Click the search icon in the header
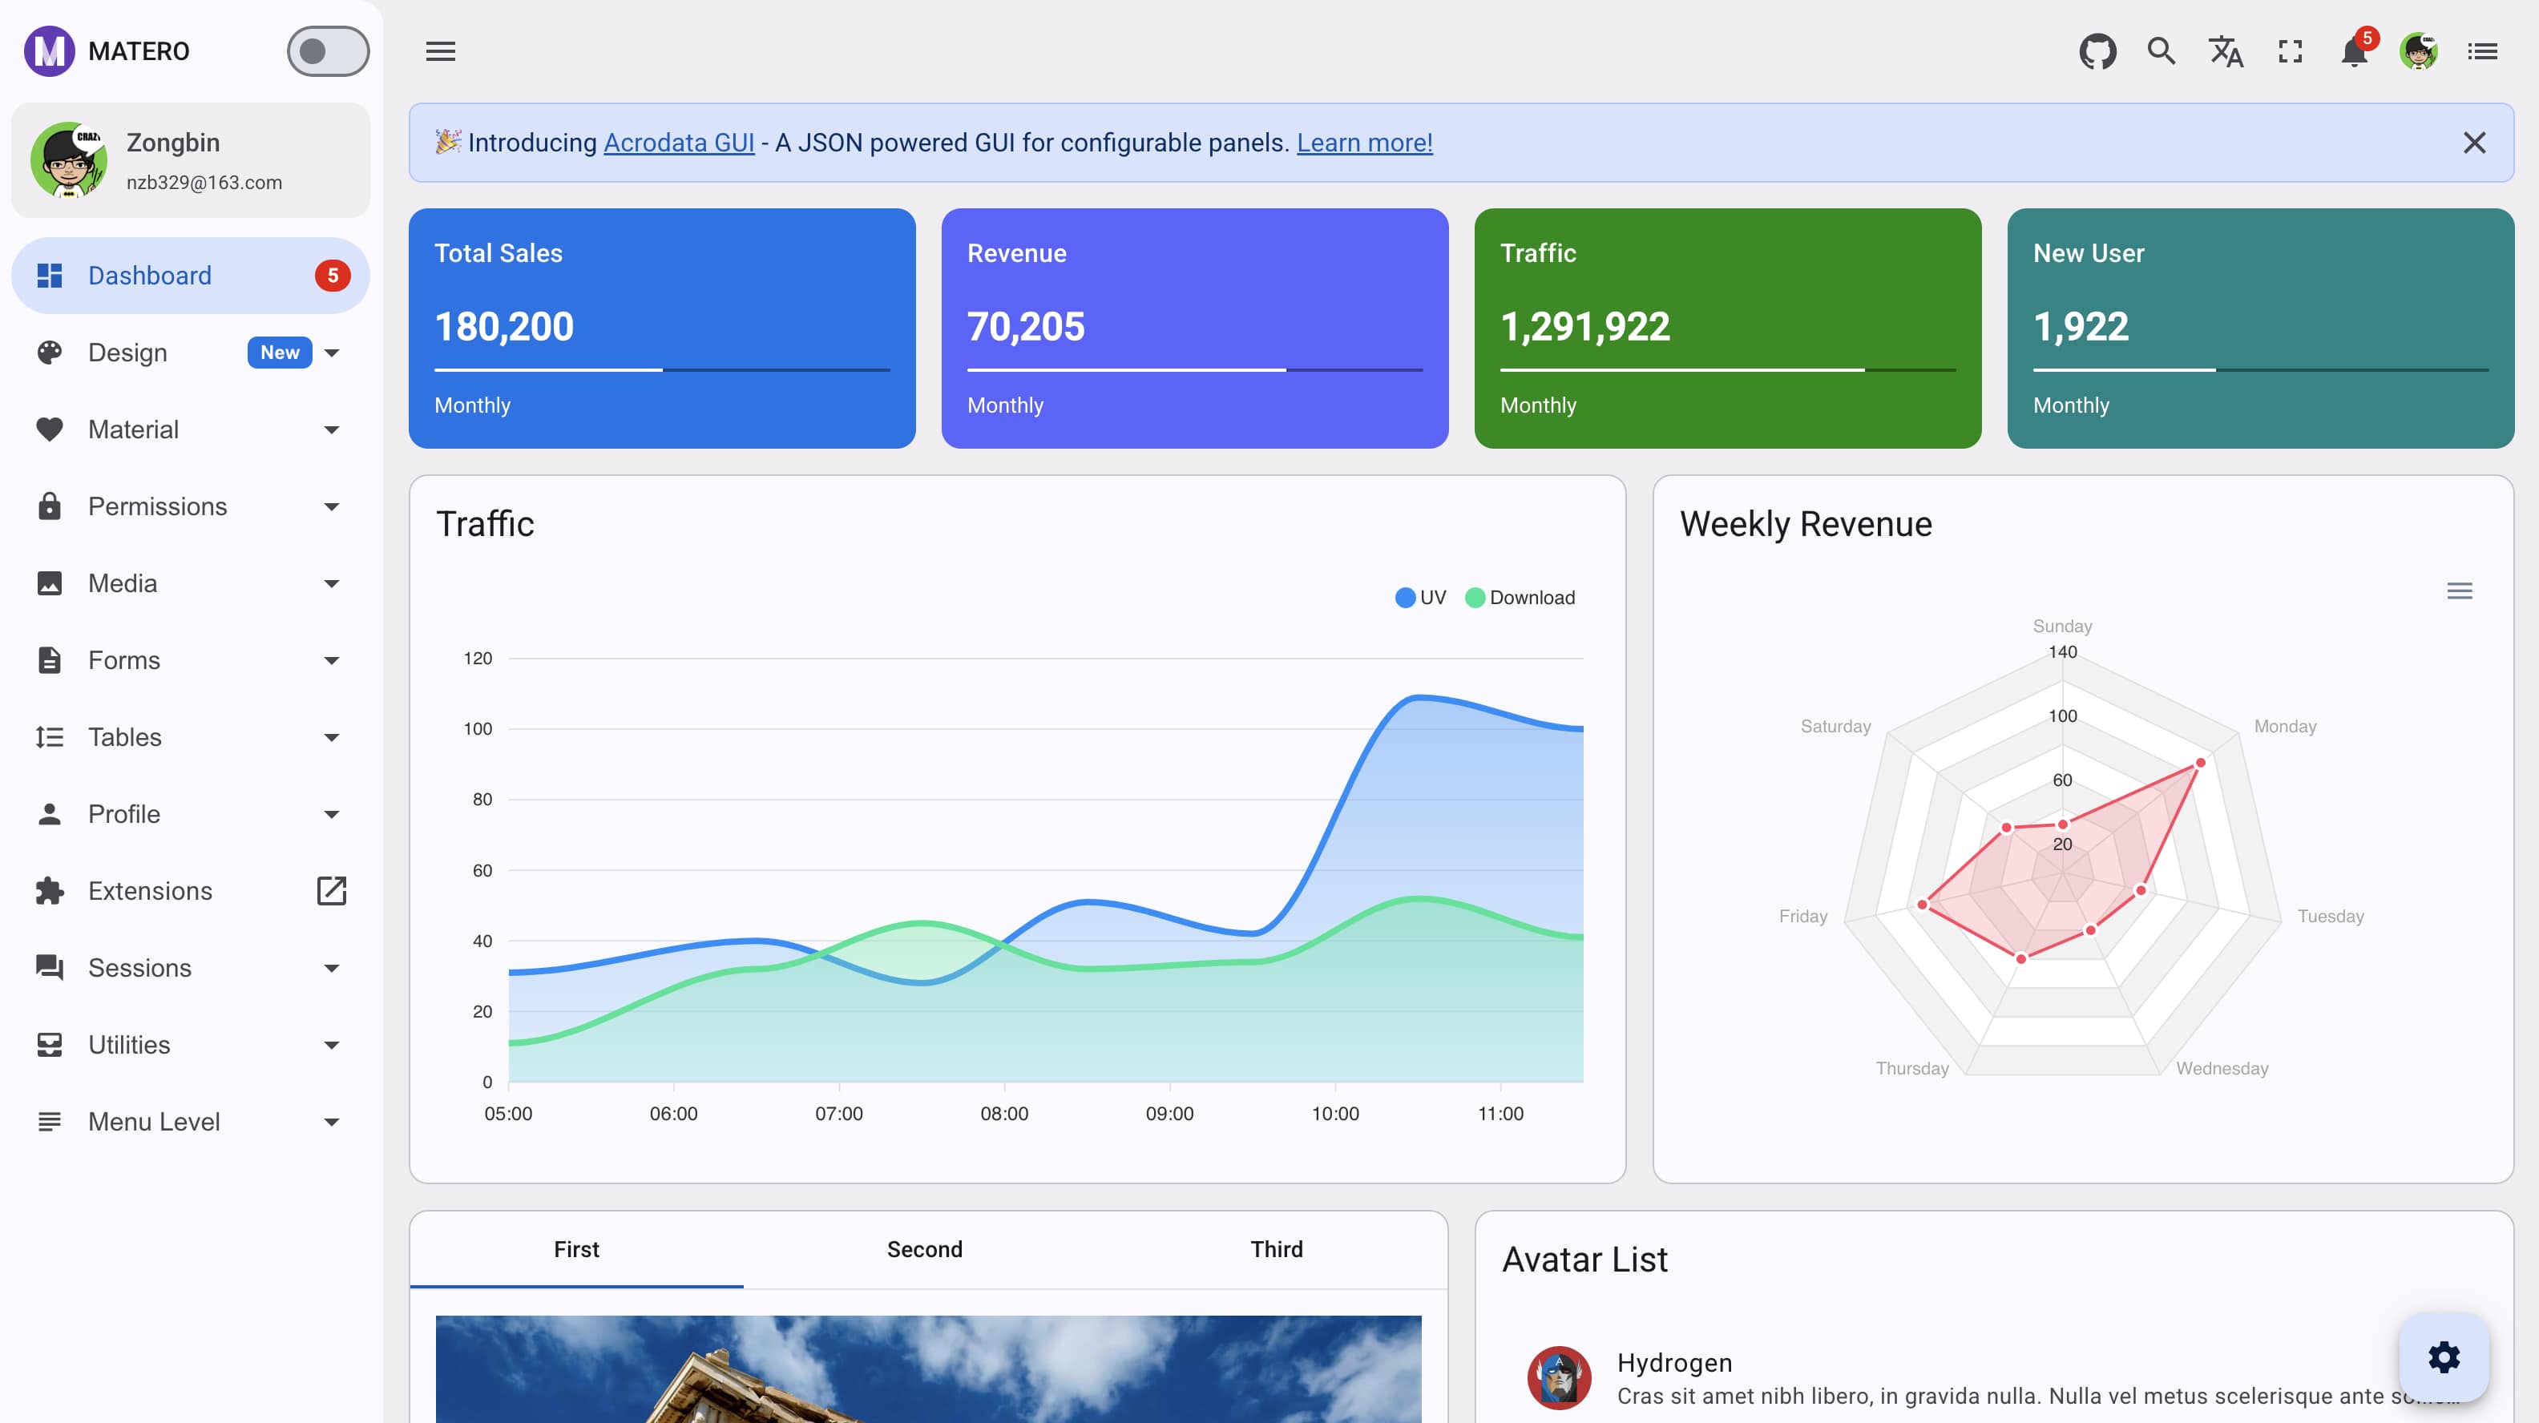2539x1423 pixels. pos(2161,50)
